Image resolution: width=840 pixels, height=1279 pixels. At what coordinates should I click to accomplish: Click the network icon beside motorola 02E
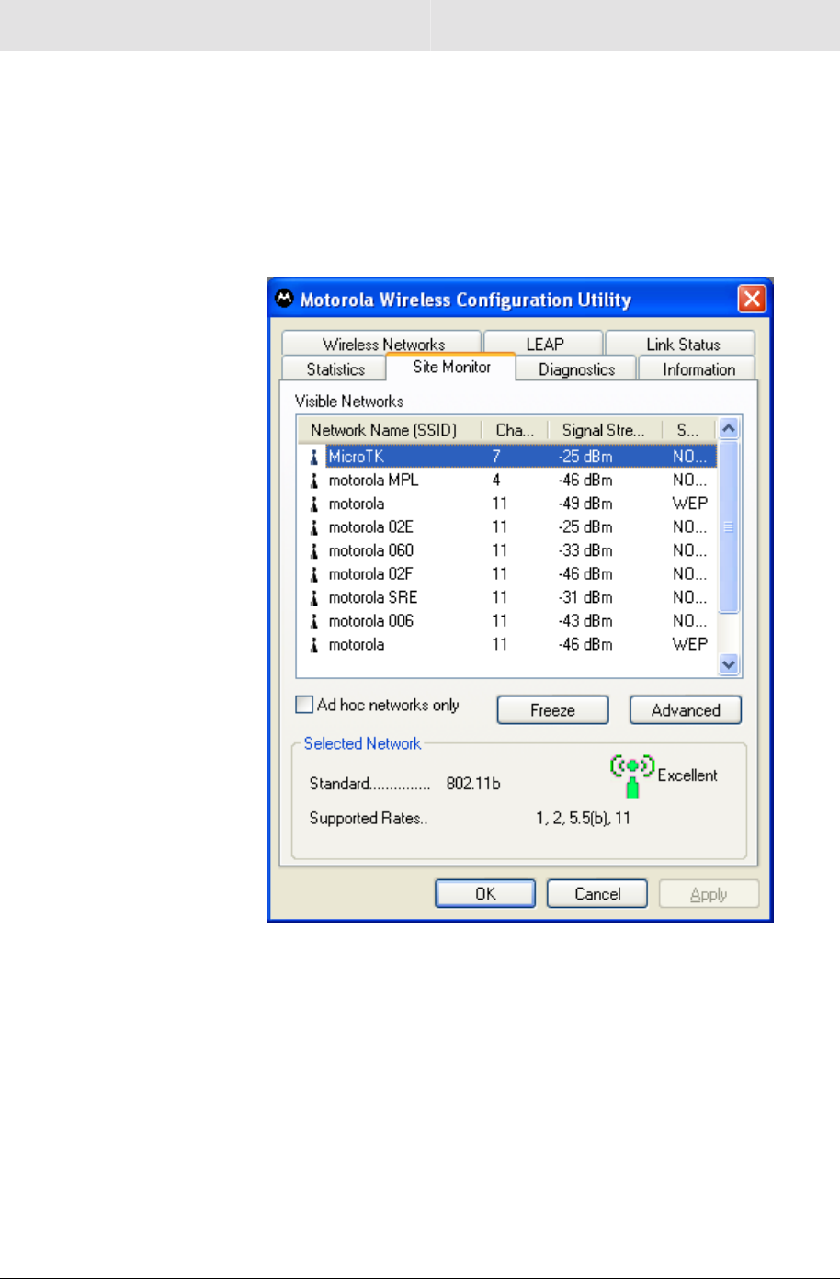point(314,527)
